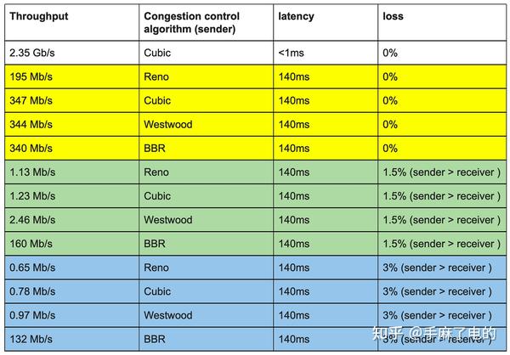Select the 160 Mb/s throughput cell
The height and width of the screenshot is (355, 510).
coord(30,243)
